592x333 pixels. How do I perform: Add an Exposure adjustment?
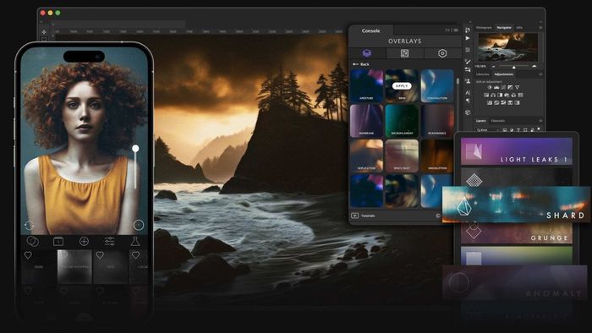510,88
